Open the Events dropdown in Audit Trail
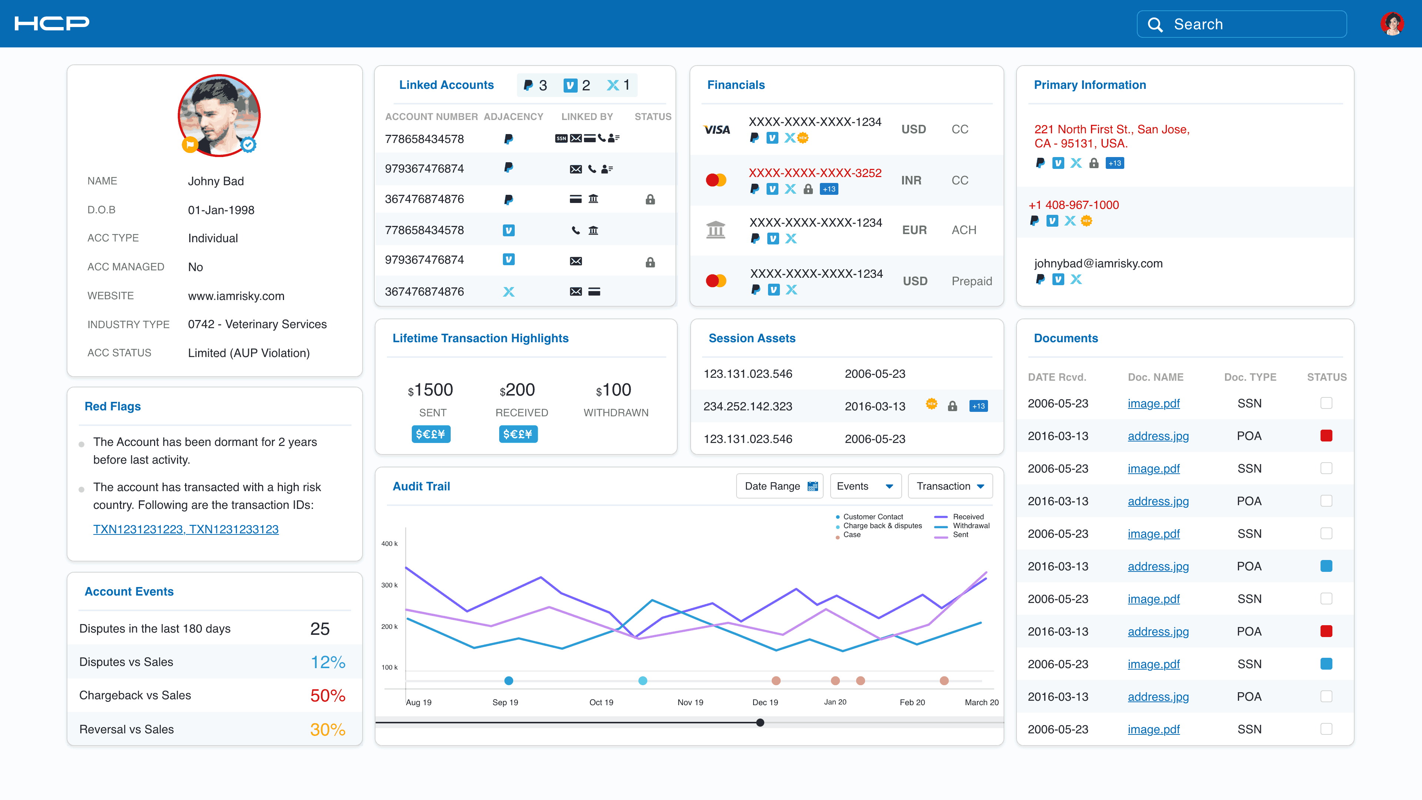This screenshot has width=1422, height=800. click(865, 486)
